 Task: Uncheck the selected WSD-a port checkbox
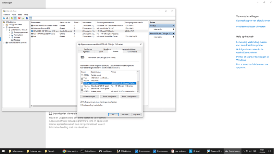[x=82, y=83]
